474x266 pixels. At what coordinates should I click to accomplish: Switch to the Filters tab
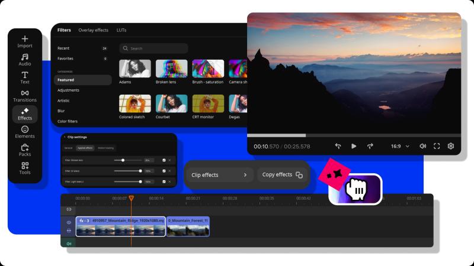[x=64, y=30]
